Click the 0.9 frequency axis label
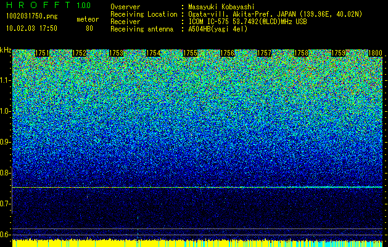 (x=6, y=142)
